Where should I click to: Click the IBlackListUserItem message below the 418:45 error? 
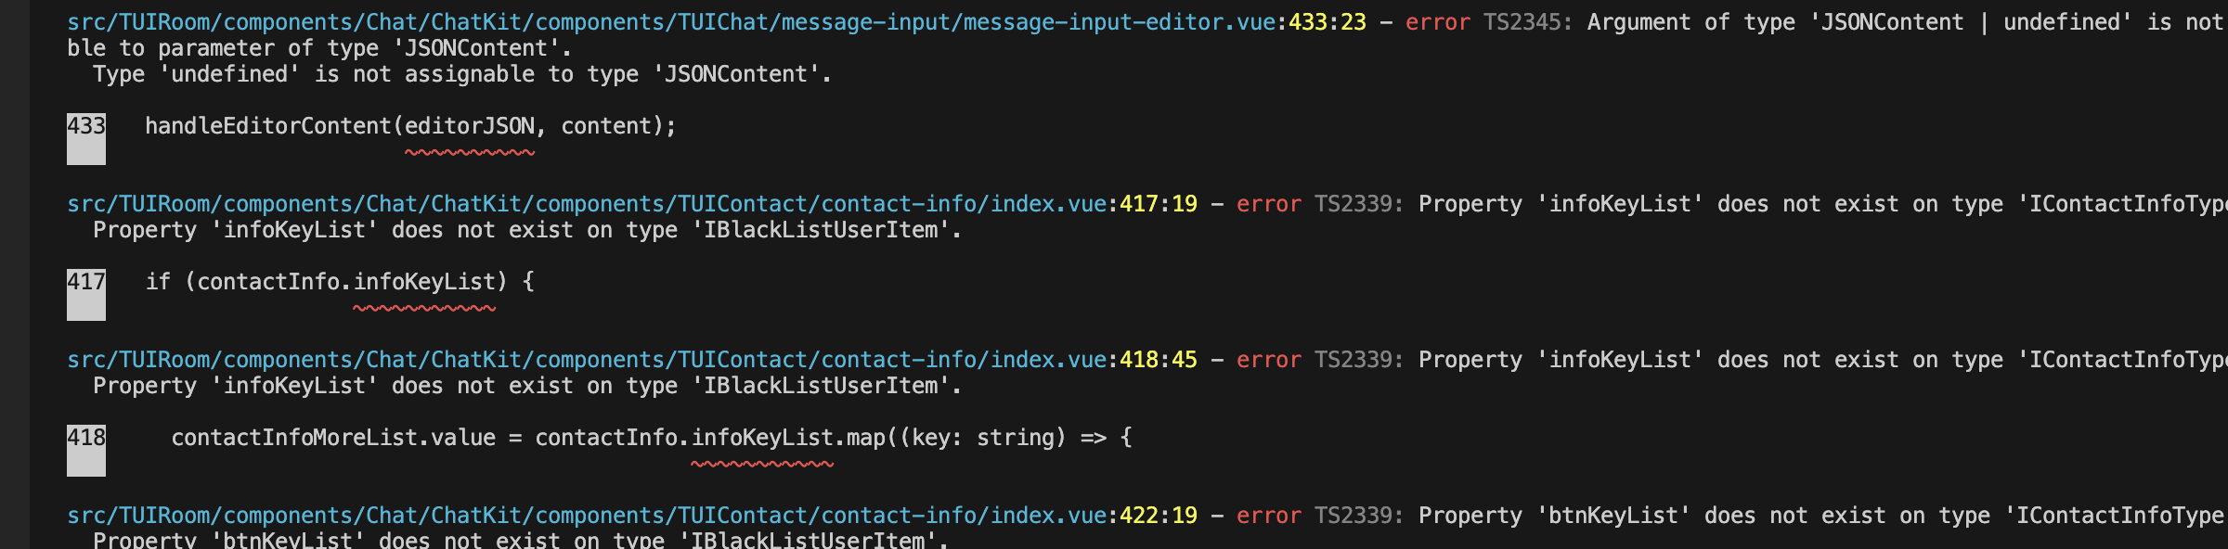click(x=527, y=386)
